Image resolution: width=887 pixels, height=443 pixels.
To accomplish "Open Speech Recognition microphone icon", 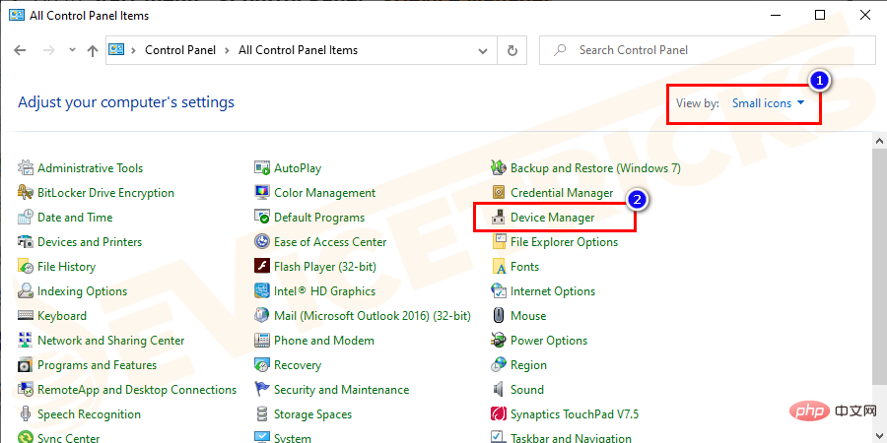I will 26,414.
